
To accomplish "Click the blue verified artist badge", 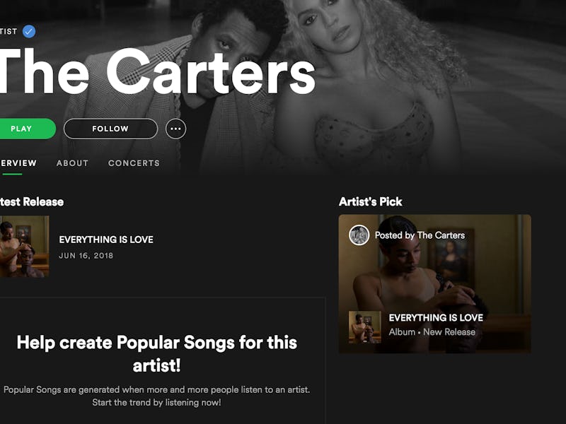I will [x=29, y=31].
